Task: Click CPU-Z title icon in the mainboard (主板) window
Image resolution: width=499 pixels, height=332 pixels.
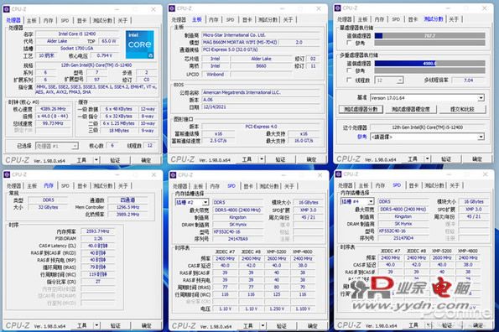Action: point(172,8)
